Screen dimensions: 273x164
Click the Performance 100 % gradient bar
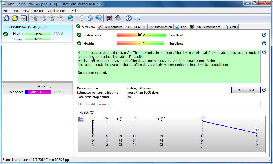[141, 35]
